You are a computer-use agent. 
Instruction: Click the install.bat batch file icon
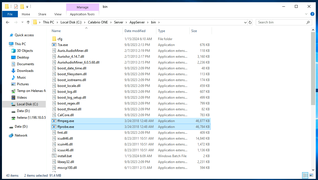(54, 156)
